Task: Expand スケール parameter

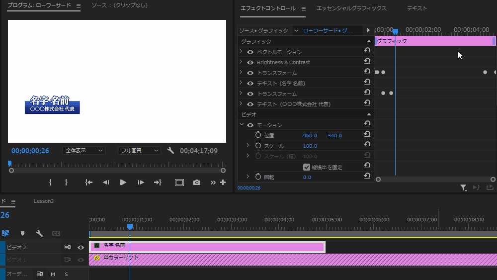Action: pyautogui.click(x=248, y=145)
